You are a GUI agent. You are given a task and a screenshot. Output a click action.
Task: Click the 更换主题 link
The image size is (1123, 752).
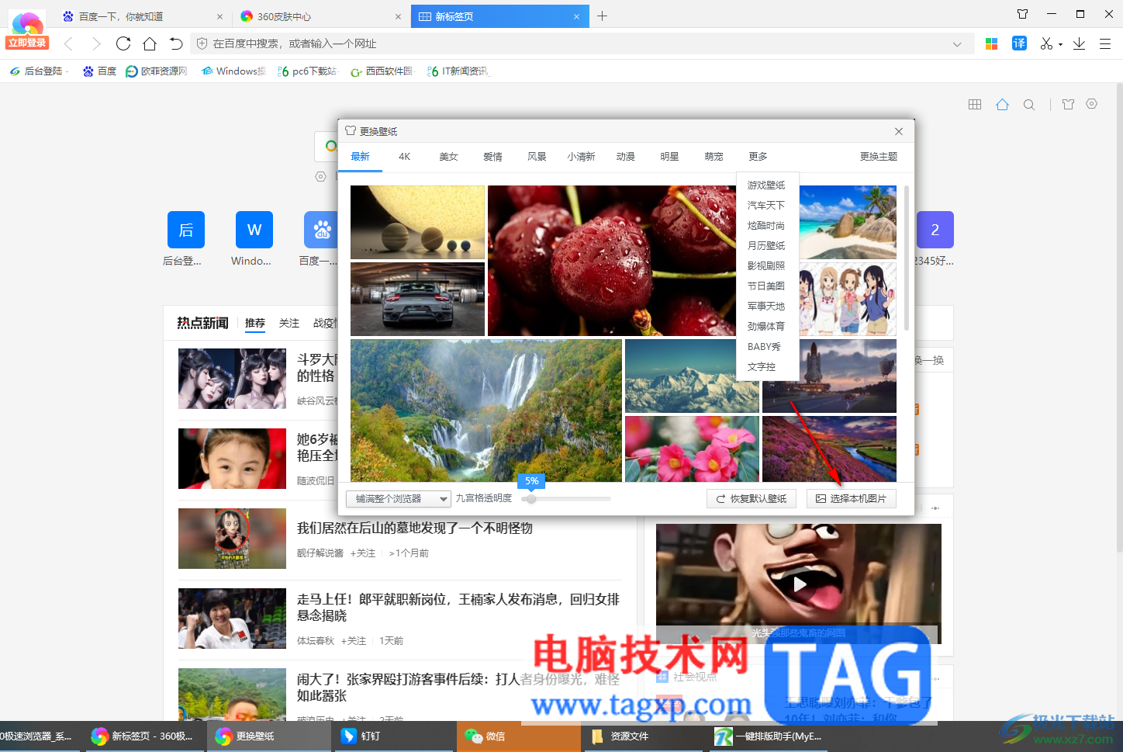coord(879,157)
